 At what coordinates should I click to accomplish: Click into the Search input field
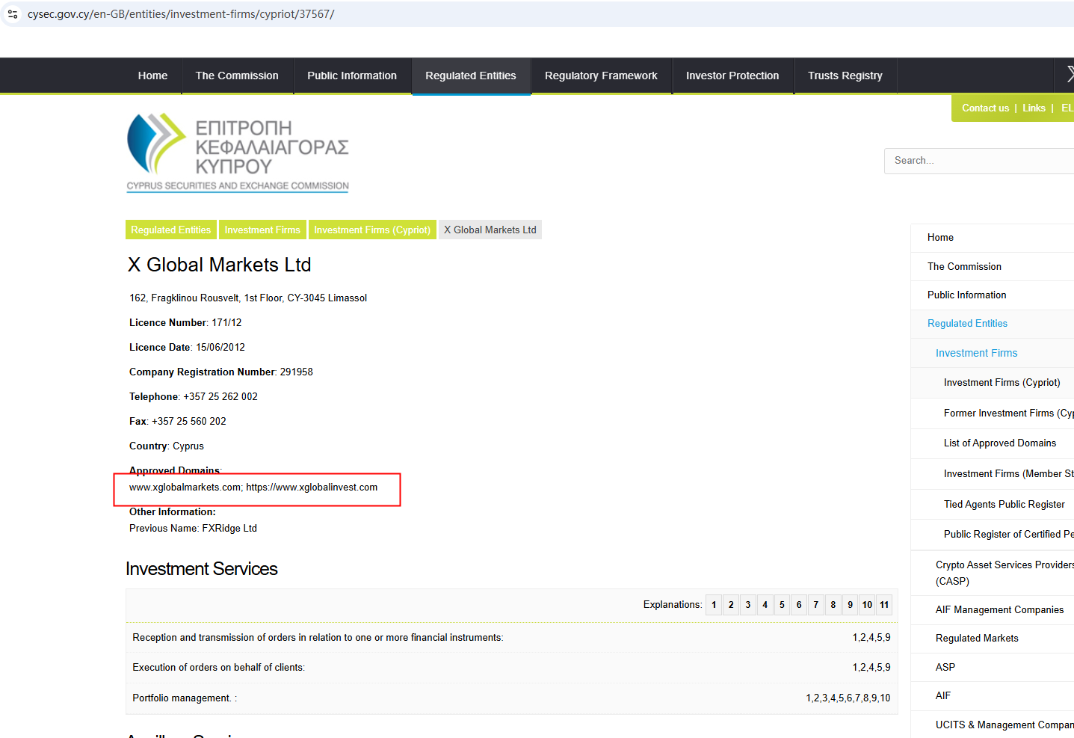tap(979, 161)
